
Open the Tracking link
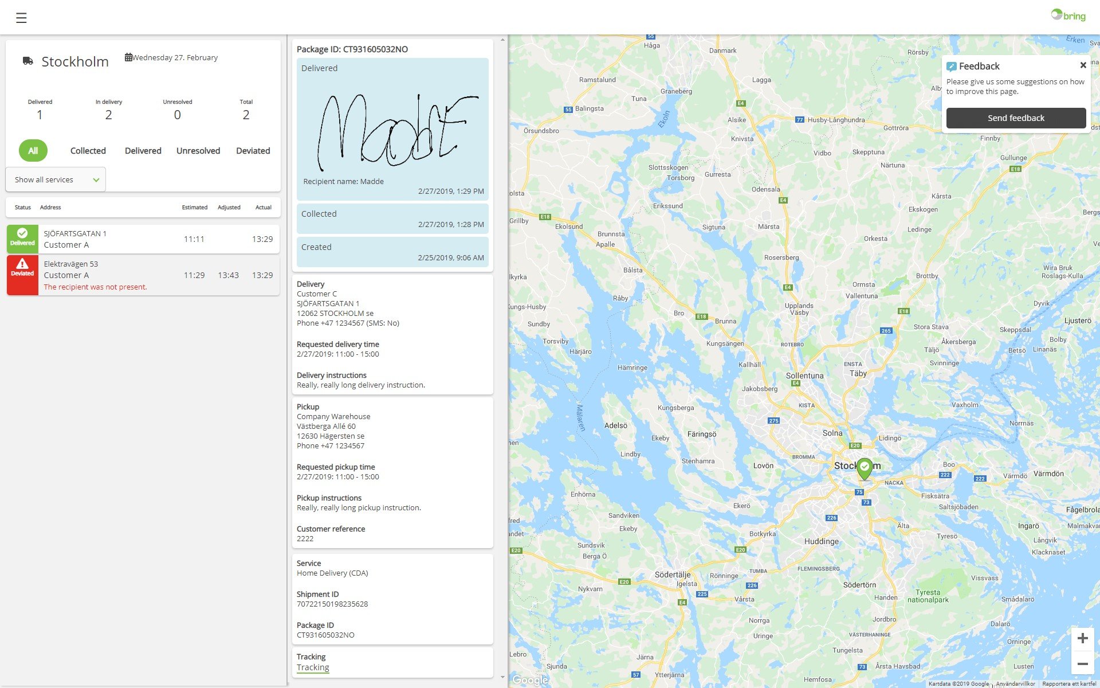click(x=313, y=667)
